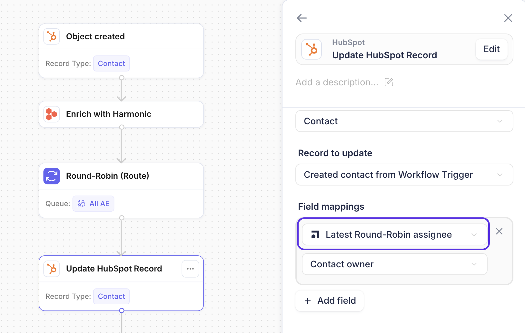Close the side panel with X

point(508,18)
